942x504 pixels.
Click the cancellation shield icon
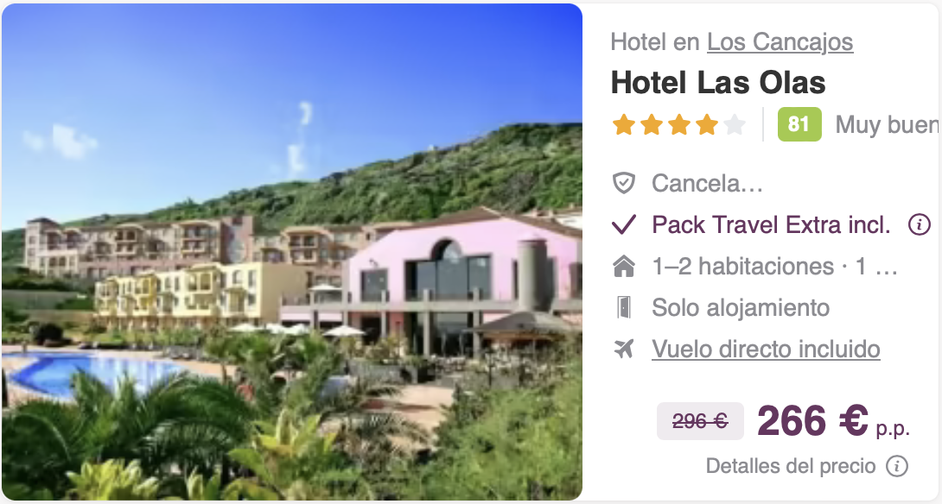(x=624, y=183)
